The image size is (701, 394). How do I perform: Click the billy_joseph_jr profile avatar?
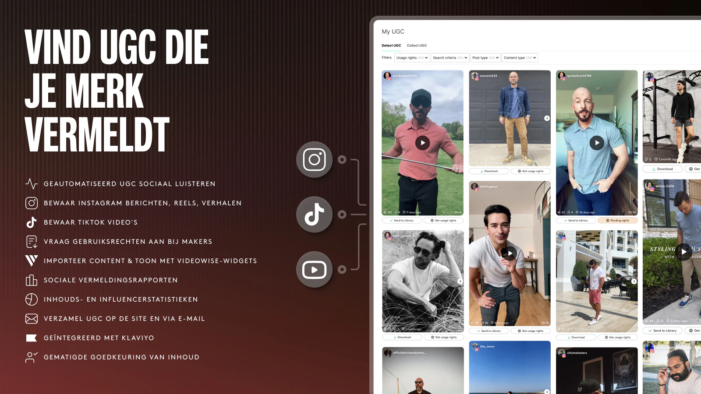click(388, 236)
